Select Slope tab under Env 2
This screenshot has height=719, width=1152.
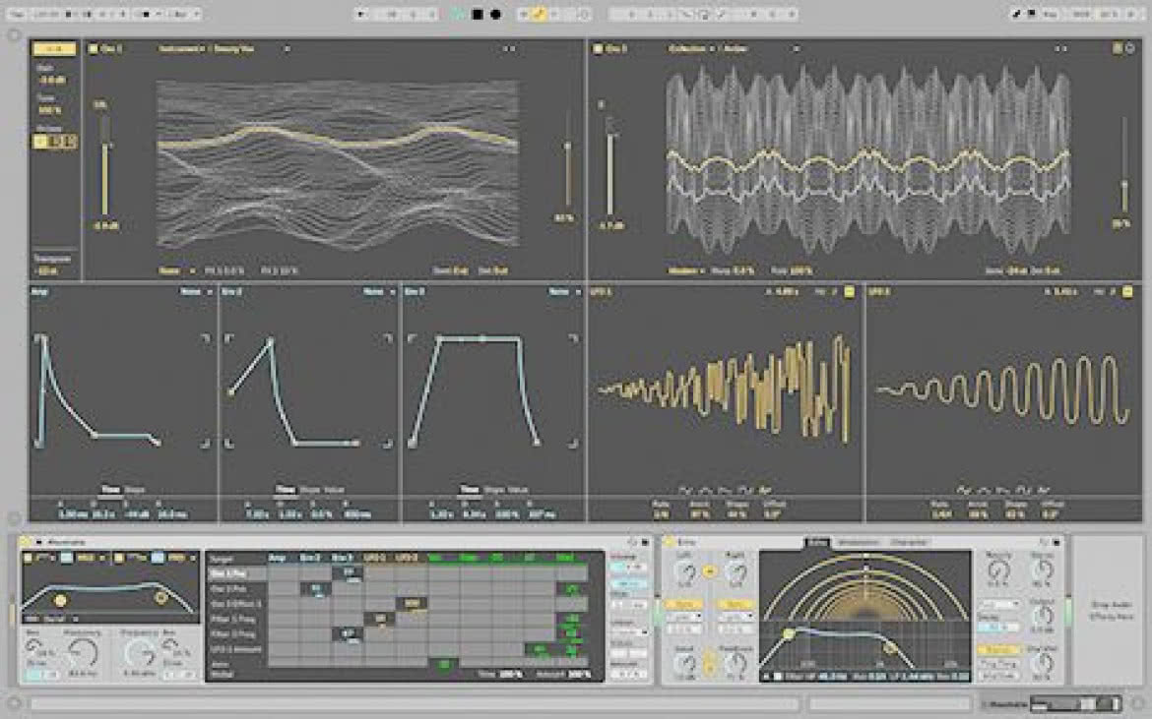[x=309, y=490]
